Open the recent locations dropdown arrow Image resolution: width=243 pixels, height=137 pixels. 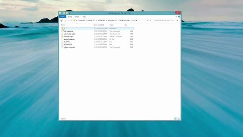pos(68,20)
